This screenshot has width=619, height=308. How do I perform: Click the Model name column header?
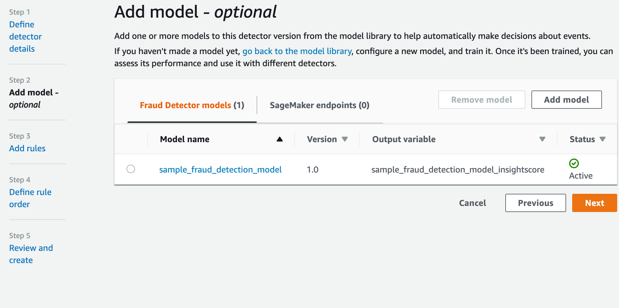point(185,139)
